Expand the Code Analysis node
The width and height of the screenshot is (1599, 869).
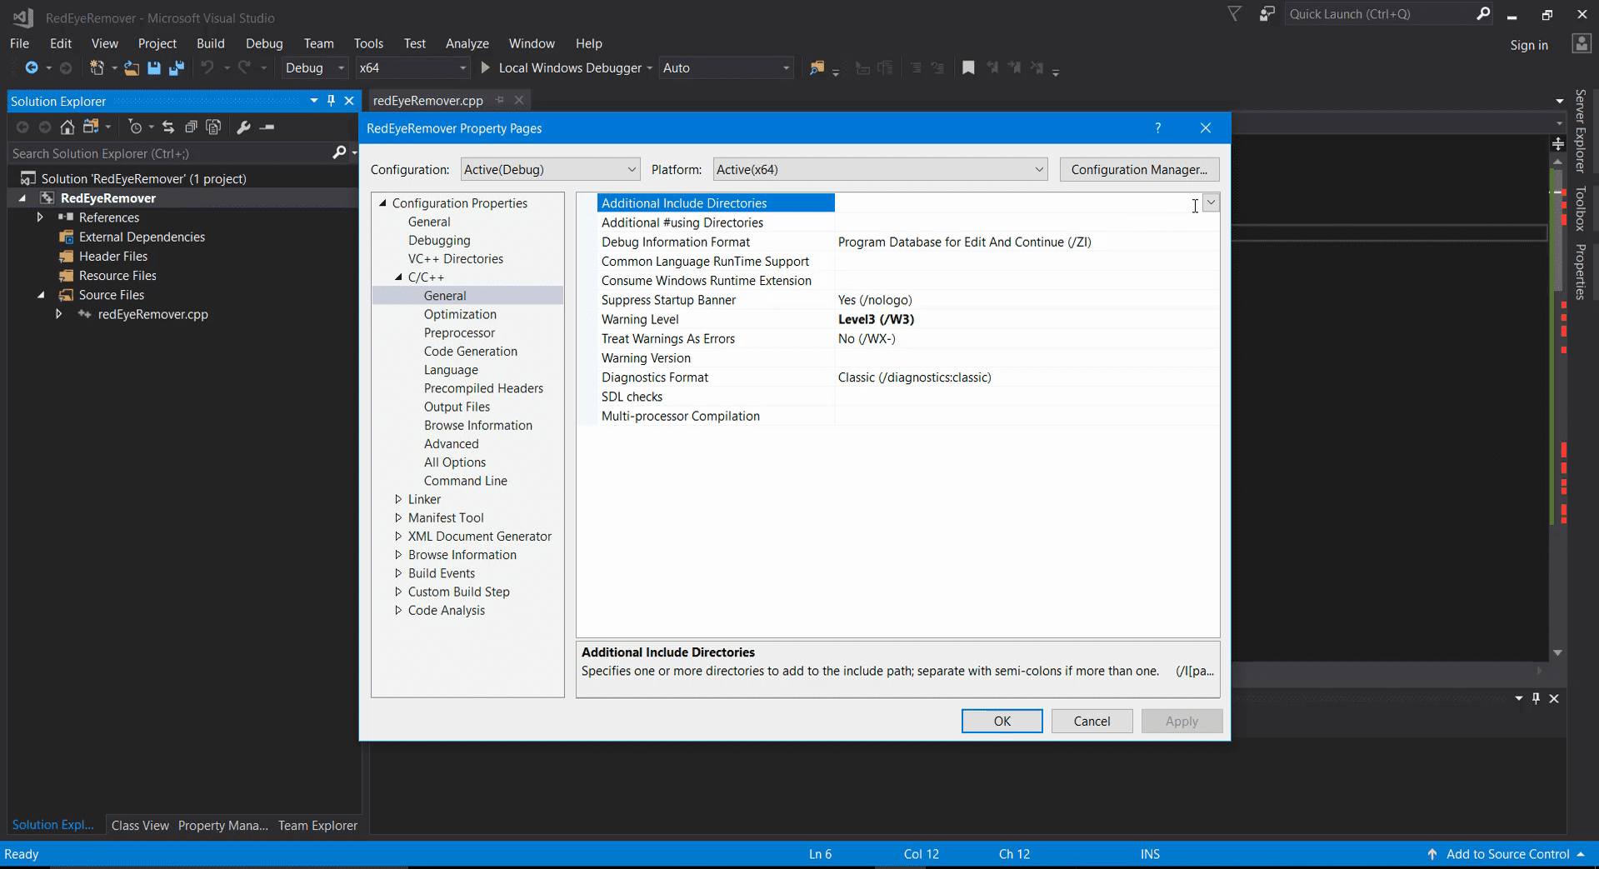(398, 610)
